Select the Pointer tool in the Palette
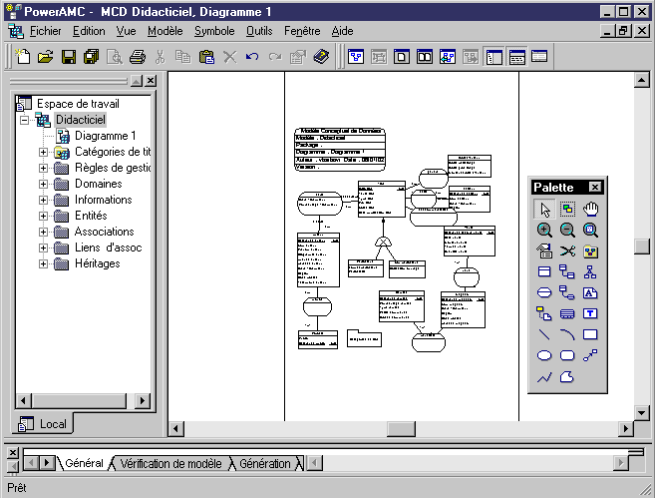The height and width of the screenshot is (498, 655). click(x=544, y=210)
